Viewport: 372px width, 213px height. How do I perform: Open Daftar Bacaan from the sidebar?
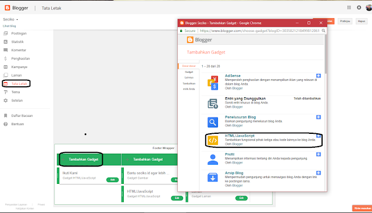[x=22, y=116]
